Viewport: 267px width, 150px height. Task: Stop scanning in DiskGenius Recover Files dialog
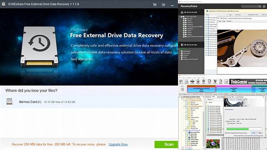pos(260,133)
